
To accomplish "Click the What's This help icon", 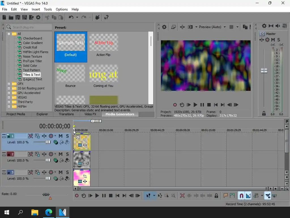I will 106,17.
